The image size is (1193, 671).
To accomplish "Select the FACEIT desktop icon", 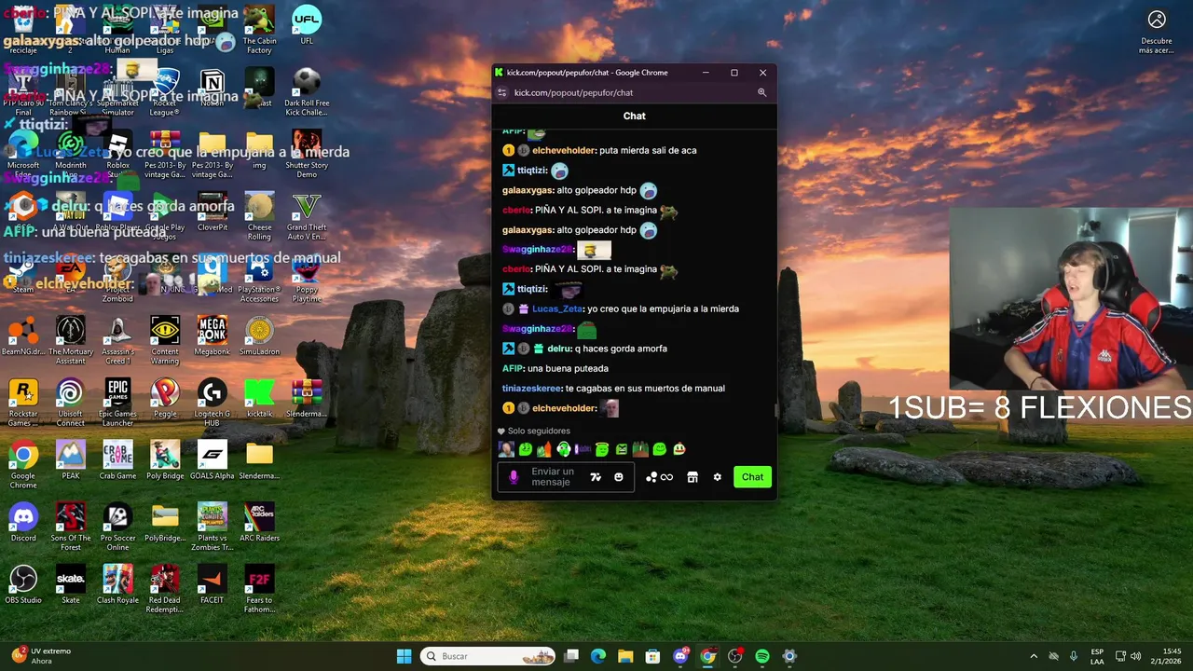I will (x=213, y=585).
